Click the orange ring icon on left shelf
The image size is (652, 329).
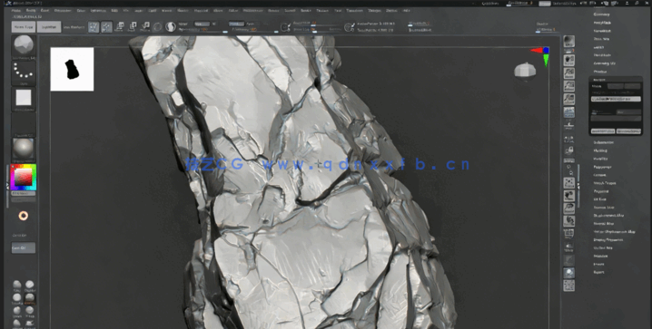[24, 216]
